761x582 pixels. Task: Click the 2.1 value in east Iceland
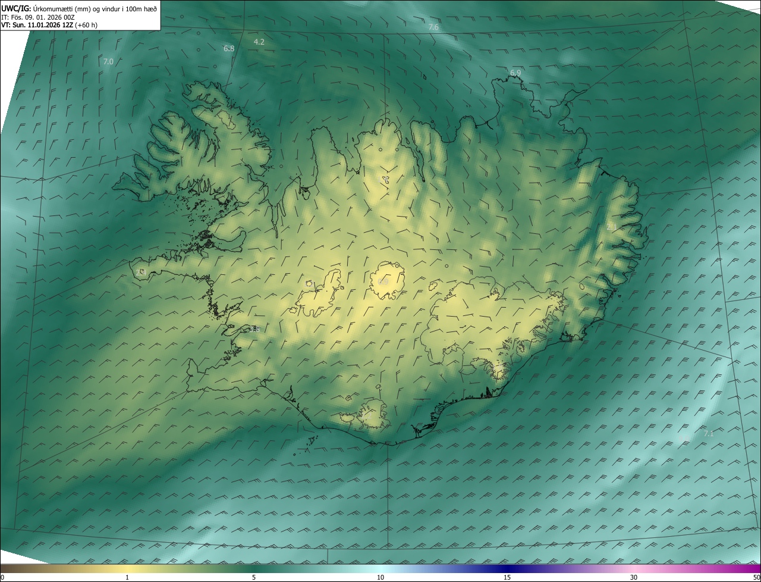612,227
